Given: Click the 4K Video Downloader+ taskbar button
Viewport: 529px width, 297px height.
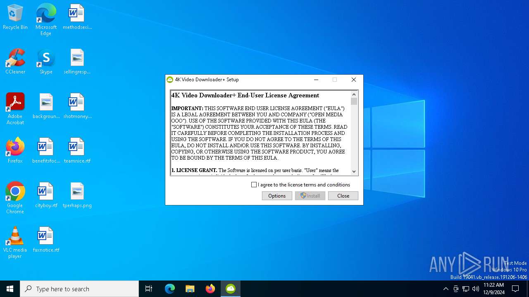Looking at the screenshot, I should coord(231,289).
